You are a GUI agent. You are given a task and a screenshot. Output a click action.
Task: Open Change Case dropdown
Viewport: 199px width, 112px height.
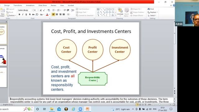point(42,15)
